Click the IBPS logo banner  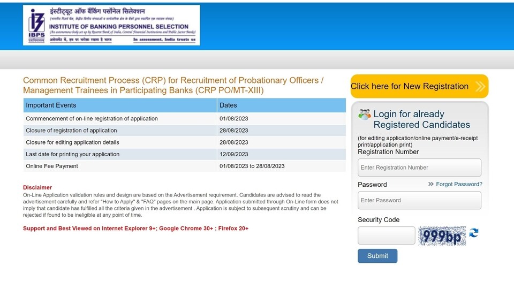(x=111, y=25)
